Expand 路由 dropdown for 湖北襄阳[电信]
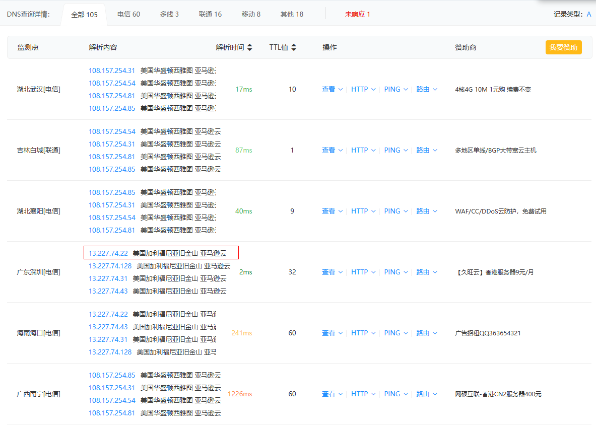Image resolution: width=596 pixels, height=429 pixels. pyautogui.click(x=427, y=211)
